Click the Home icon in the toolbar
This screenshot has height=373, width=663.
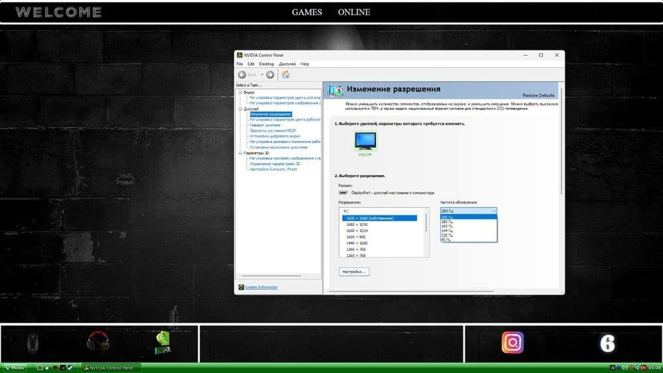(x=286, y=75)
